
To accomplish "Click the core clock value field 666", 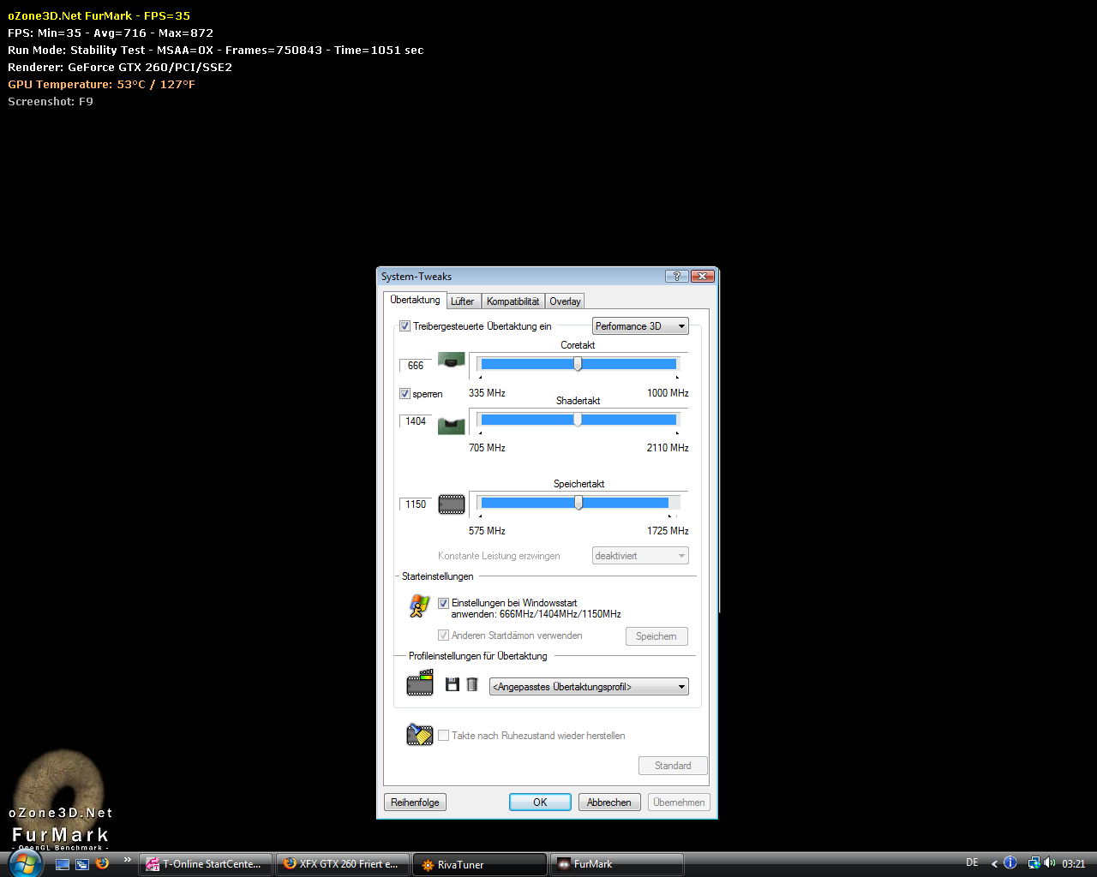I will pyautogui.click(x=416, y=366).
